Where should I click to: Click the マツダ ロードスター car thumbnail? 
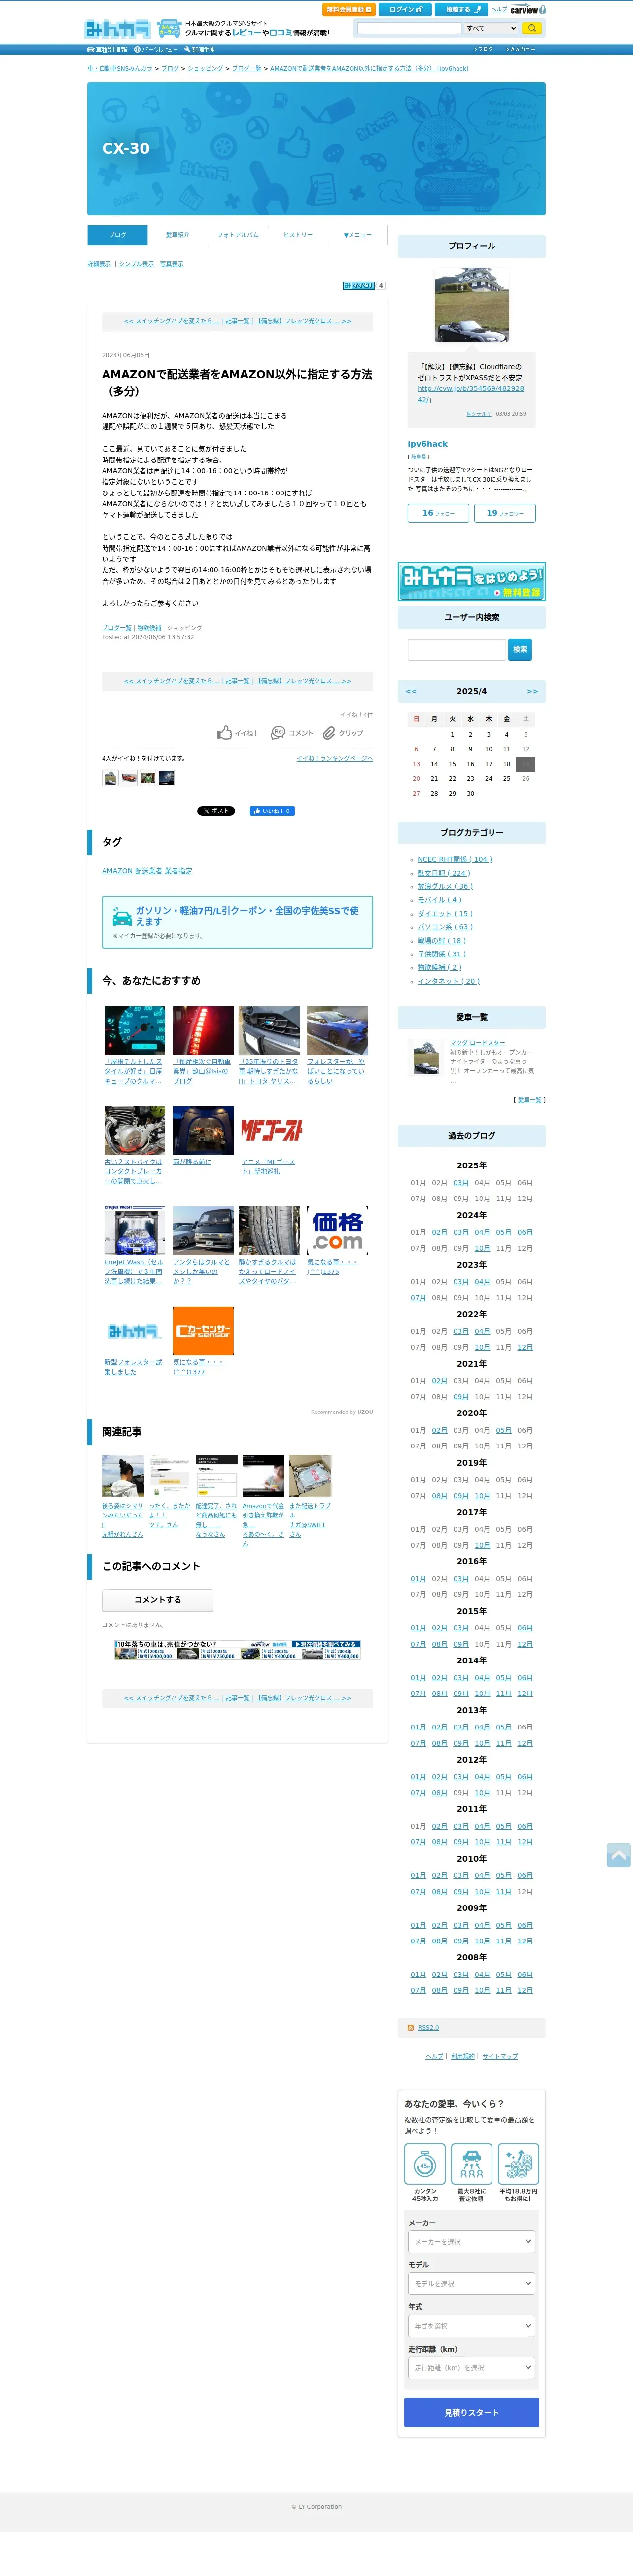(x=426, y=1058)
